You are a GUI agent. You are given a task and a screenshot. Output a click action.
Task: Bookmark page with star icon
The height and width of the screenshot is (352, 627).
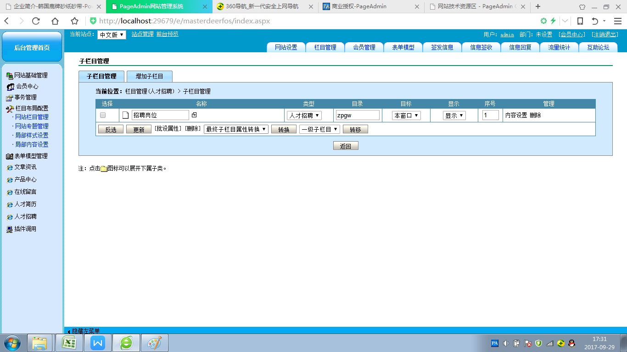point(74,21)
